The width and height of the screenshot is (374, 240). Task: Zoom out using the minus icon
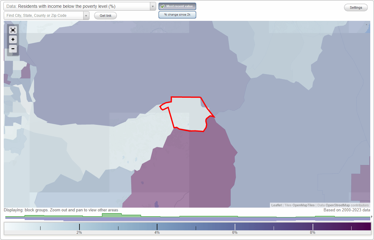[x=13, y=49]
